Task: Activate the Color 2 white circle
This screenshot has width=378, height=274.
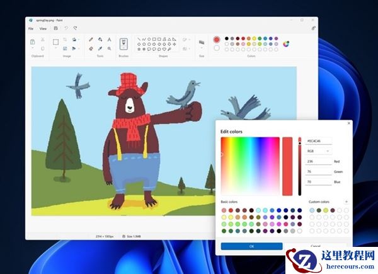Action: [x=217, y=48]
